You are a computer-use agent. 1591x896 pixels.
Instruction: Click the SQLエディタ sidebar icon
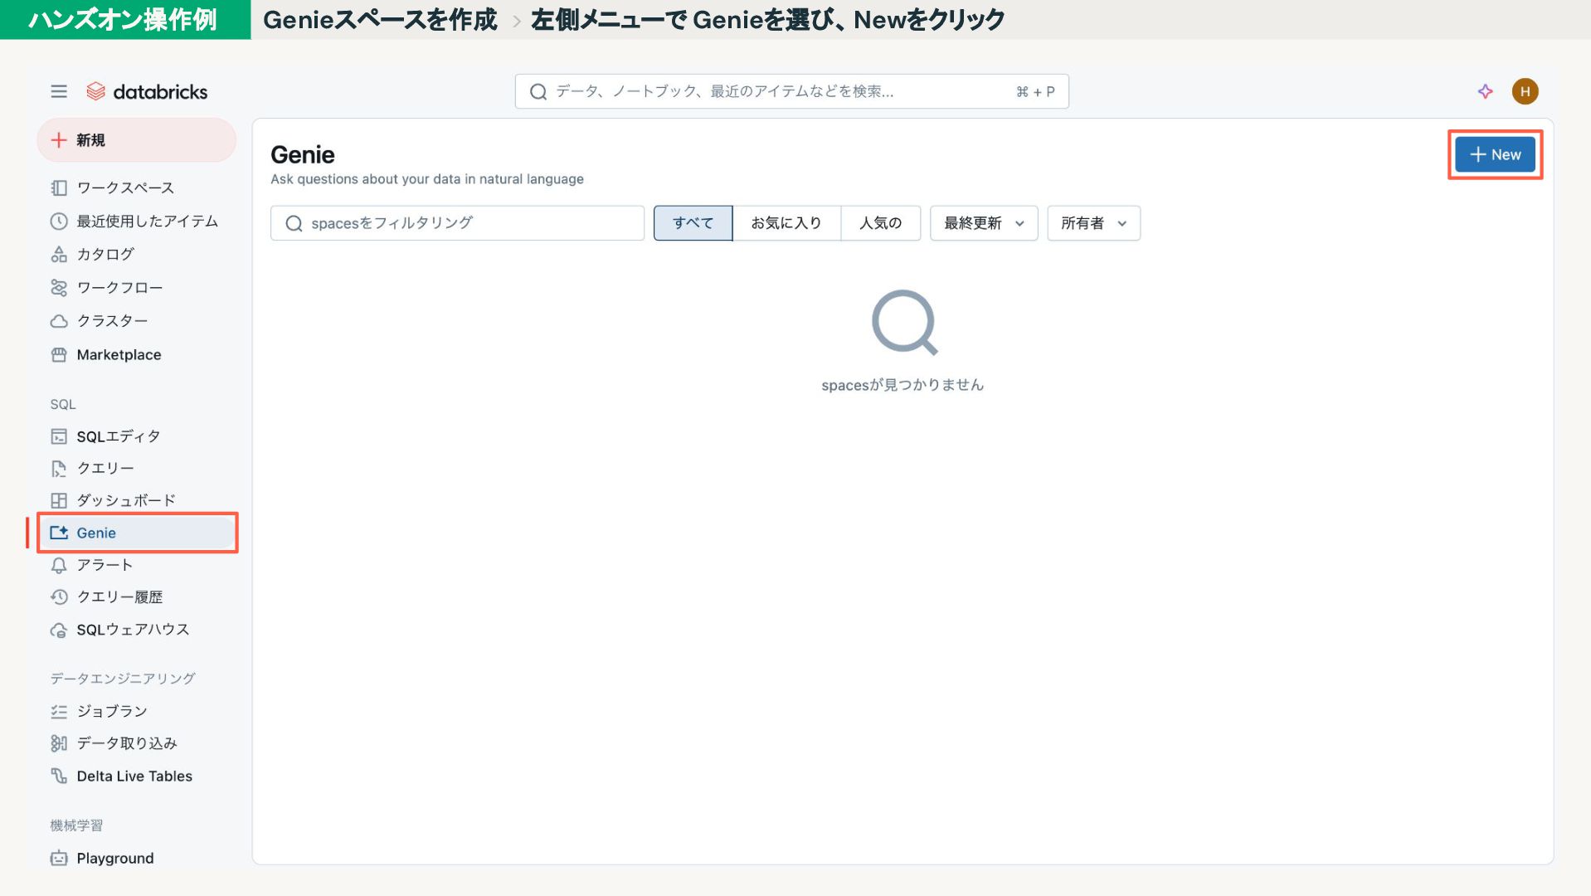[x=59, y=436]
